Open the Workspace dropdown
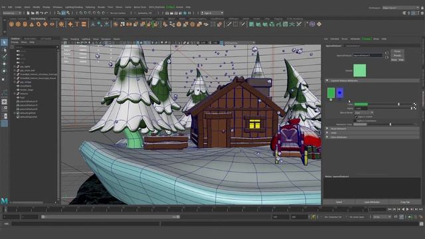The height and width of the screenshot is (239, 425). [x=400, y=7]
